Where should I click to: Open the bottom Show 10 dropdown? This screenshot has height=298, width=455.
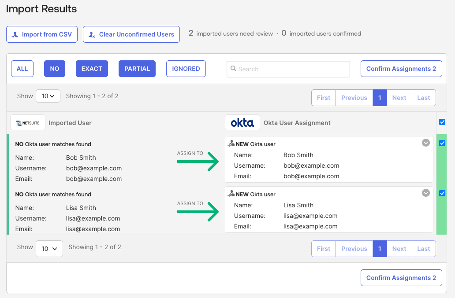click(49, 248)
